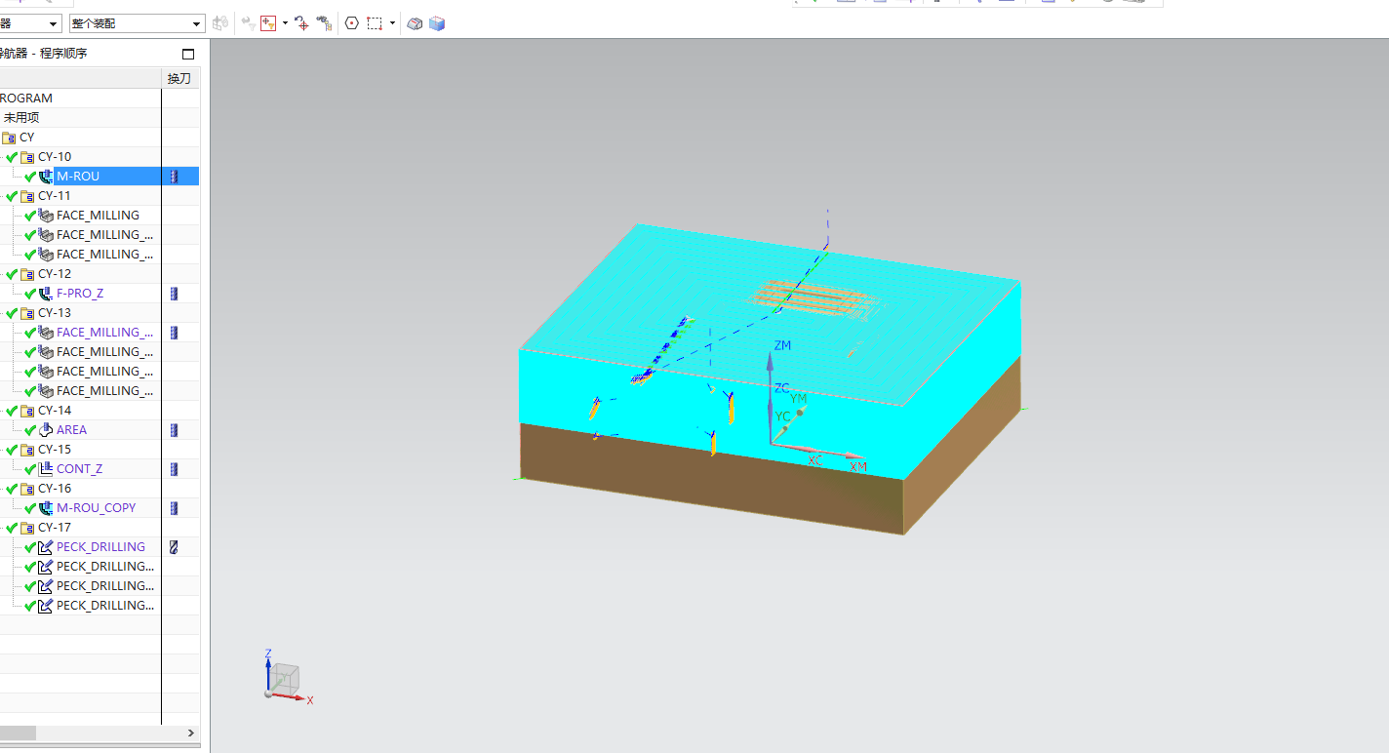Select the AREA operation
Viewport: 1389px width, 753px height.
tap(71, 430)
